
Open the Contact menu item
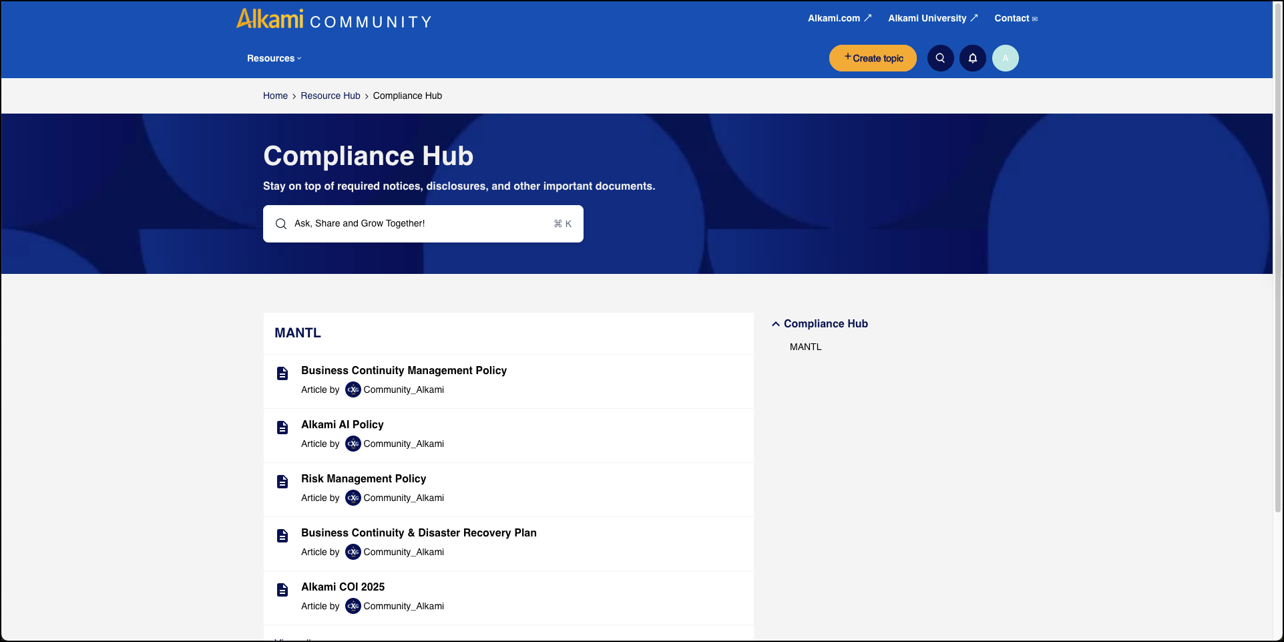coord(1011,18)
